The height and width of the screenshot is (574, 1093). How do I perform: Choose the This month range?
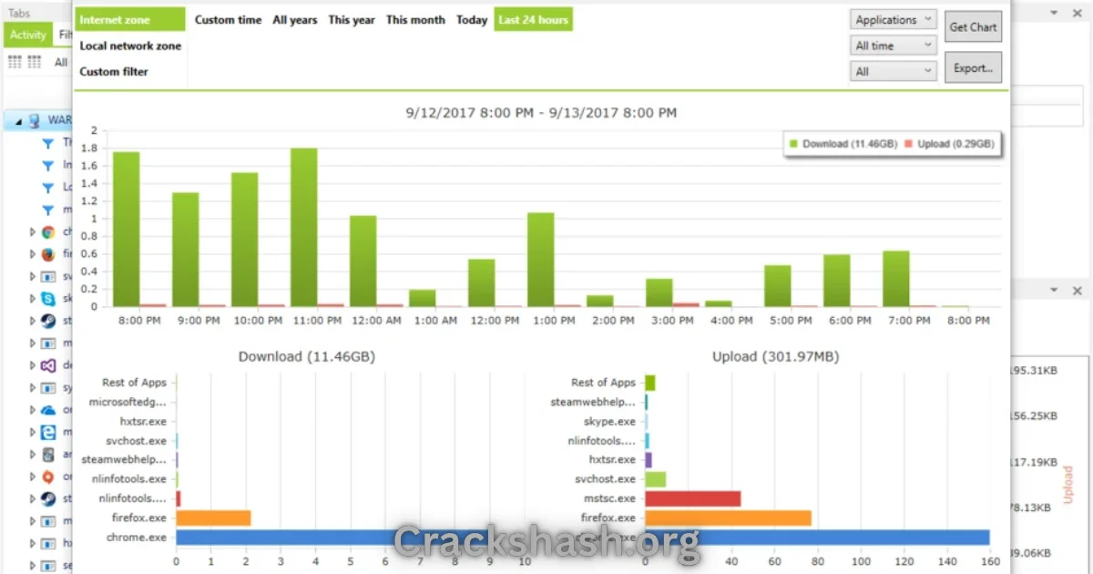point(415,20)
